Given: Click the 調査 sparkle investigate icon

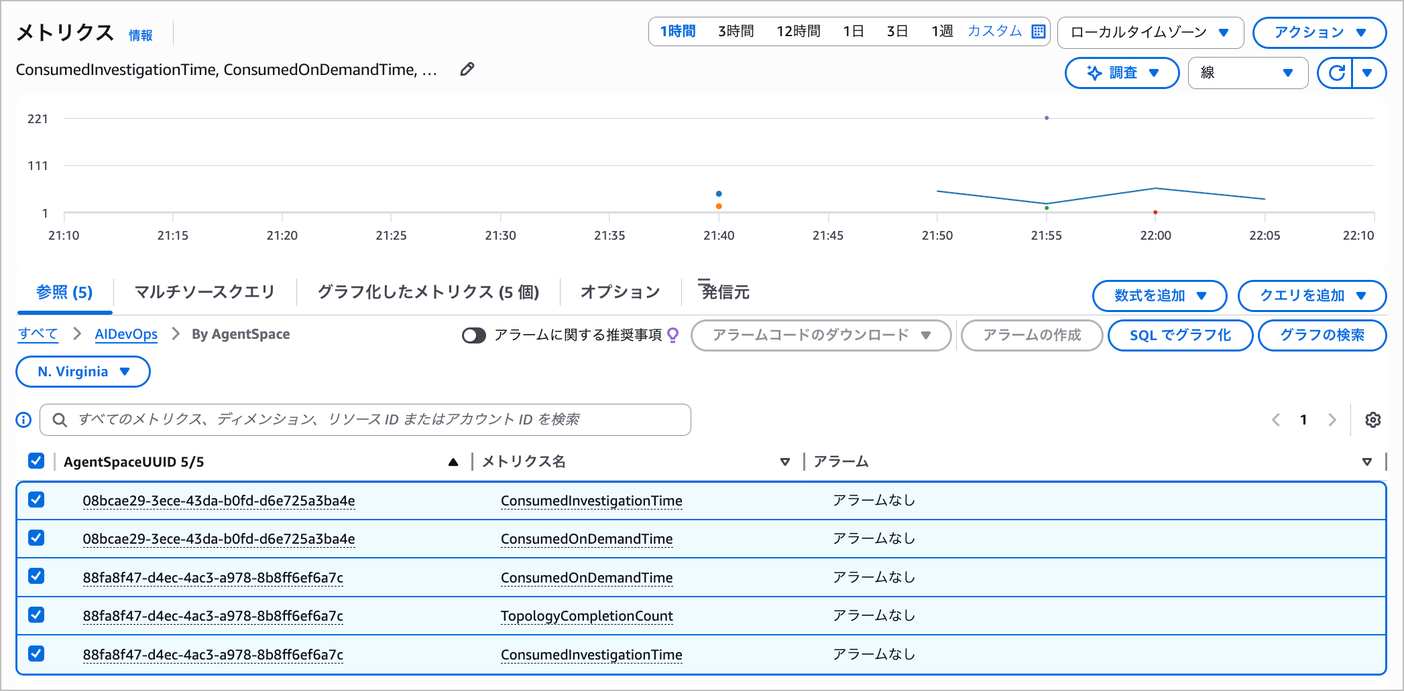Looking at the screenshot, I should pos(1093,73).
